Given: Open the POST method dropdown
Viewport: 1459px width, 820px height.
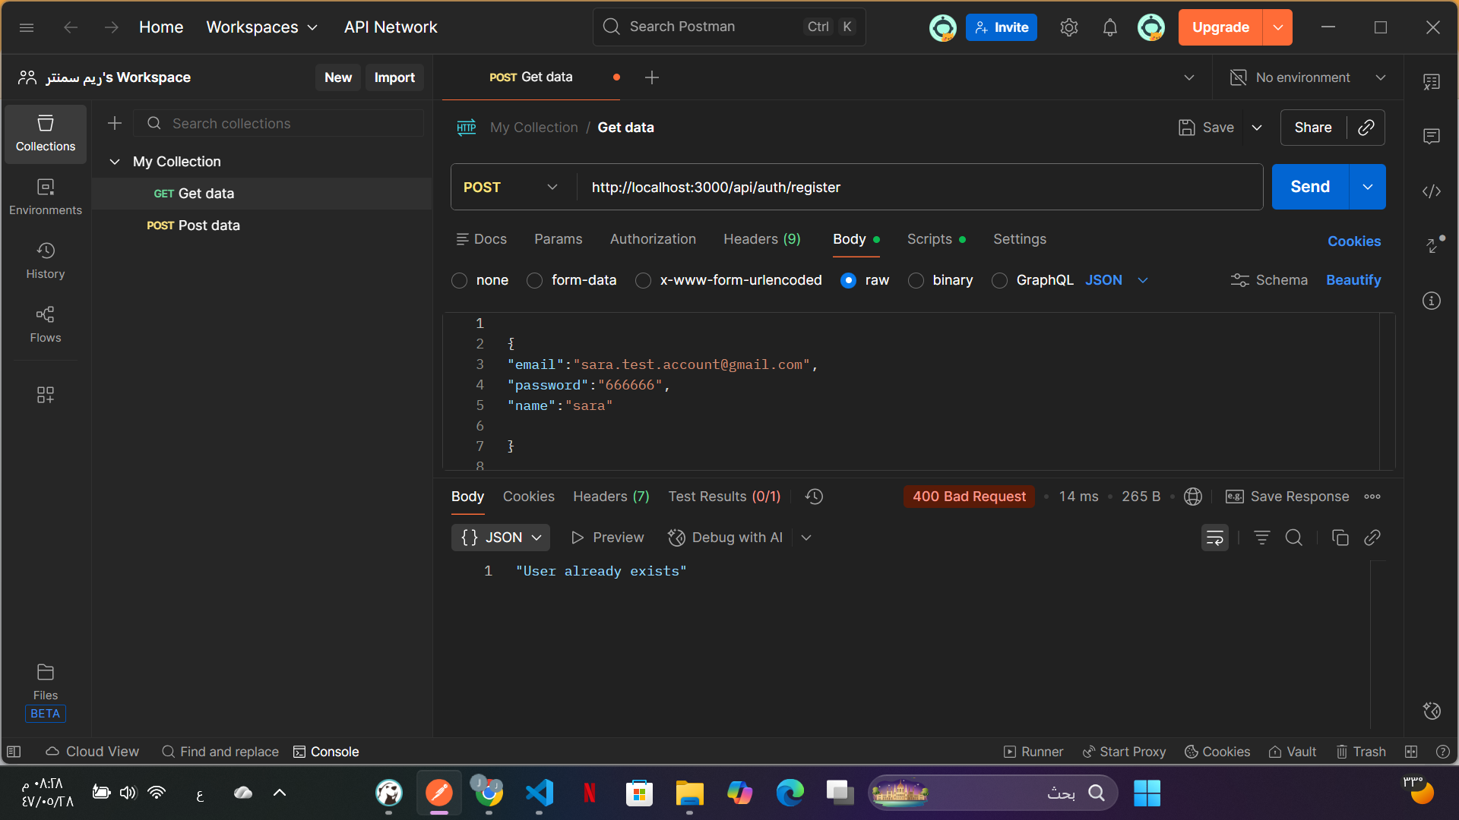Looking at the screenshot, I should (511, 188).
